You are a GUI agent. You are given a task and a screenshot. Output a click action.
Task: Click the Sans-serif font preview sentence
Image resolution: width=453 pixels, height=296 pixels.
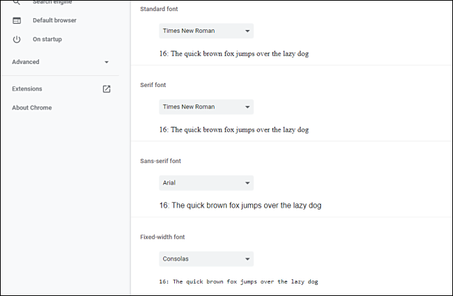pos(240,205)
